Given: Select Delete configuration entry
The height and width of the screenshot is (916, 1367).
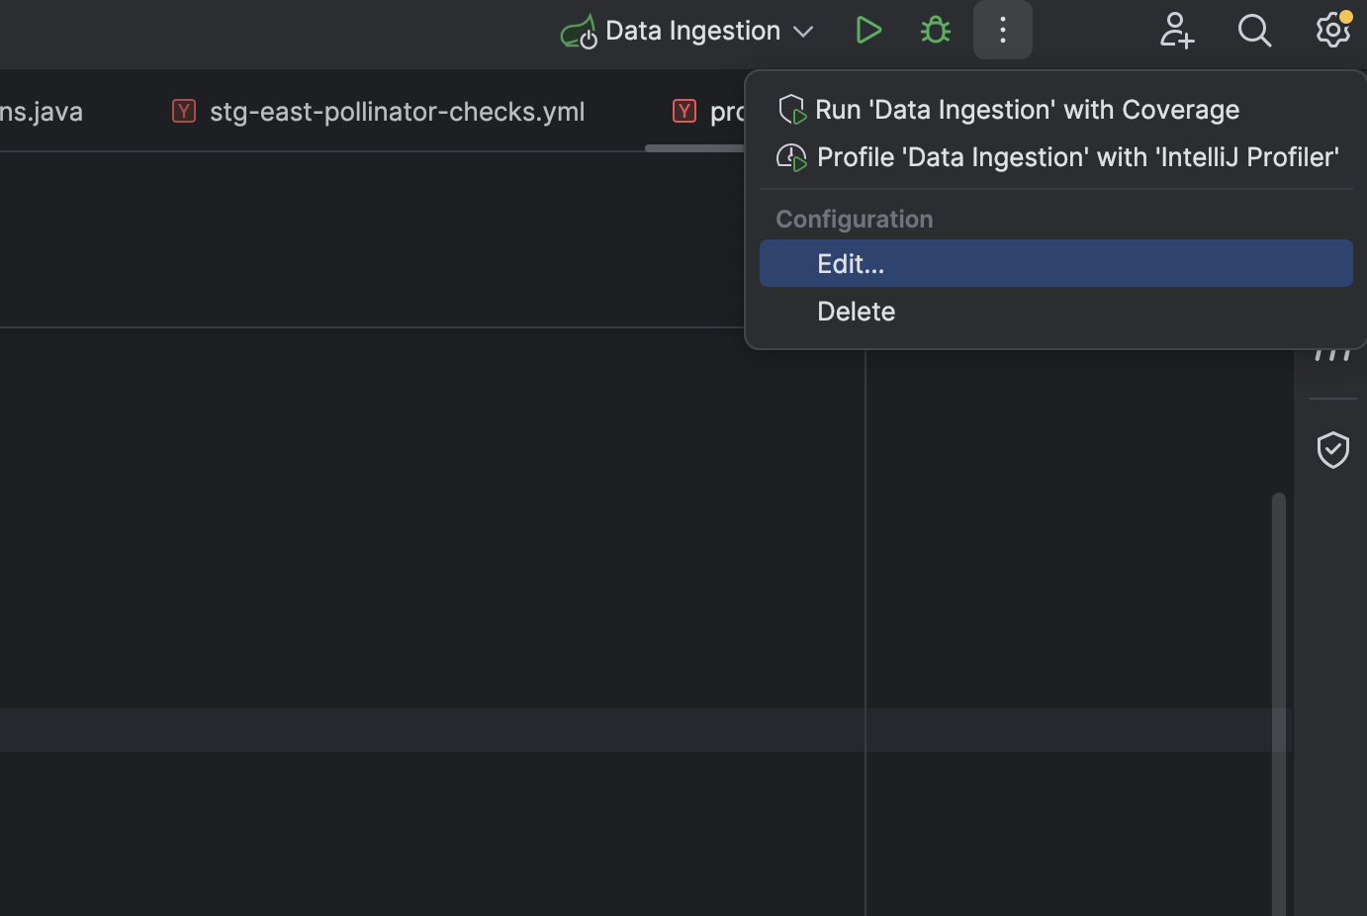Looking at the screenshot, I should pyautogui.click(x=1055, y=311).
